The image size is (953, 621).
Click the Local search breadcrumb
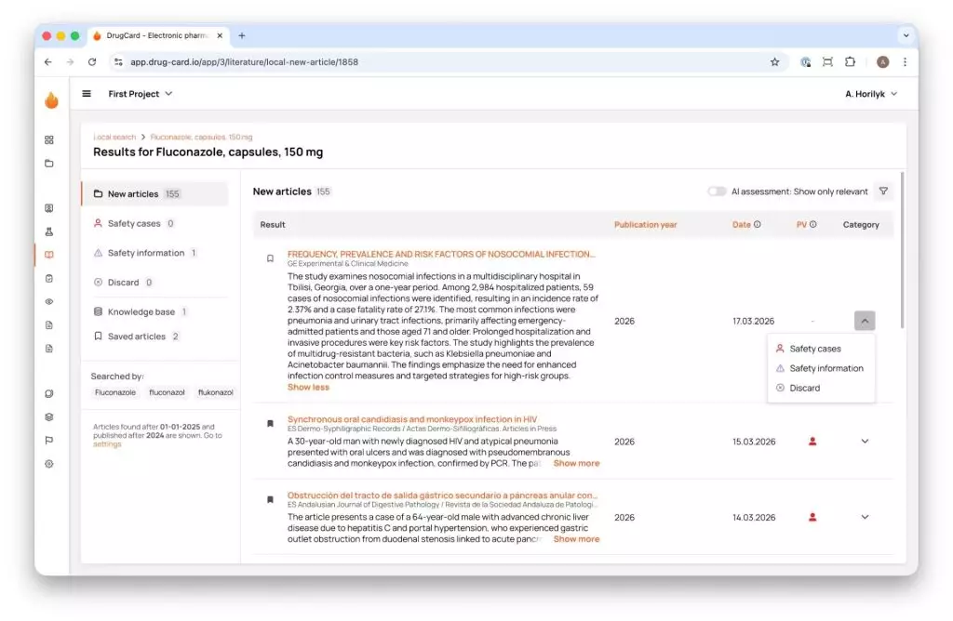point(114,138)
